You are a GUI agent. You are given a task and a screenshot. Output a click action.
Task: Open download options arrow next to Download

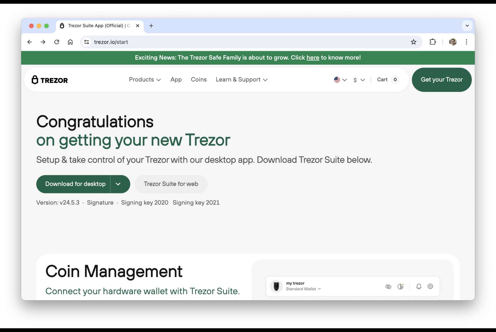118,184
